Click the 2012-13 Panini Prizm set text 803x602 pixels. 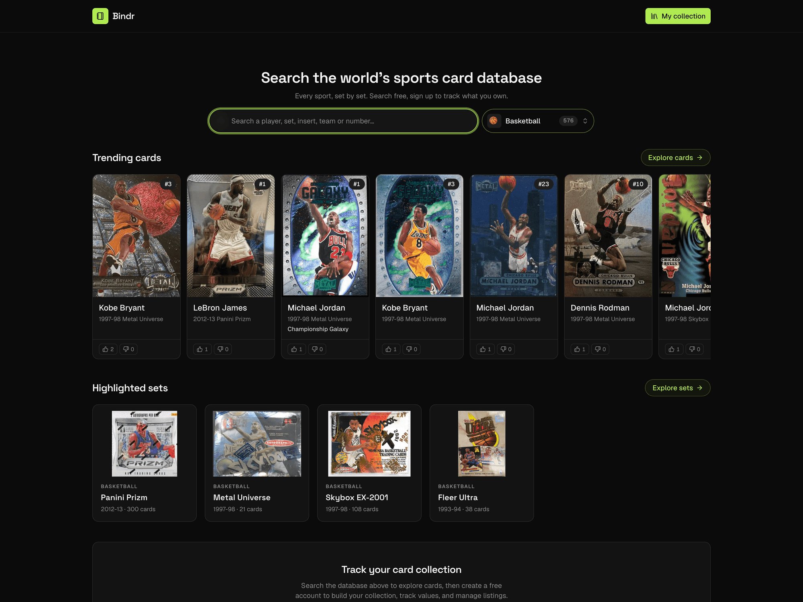coord(222,319)
